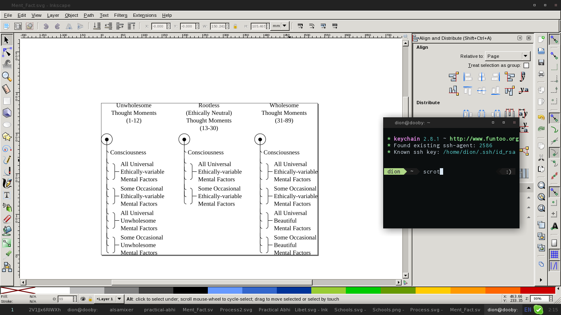The image size is (561, 315).
Task: Open the Extensions menu
Action: tap(145, 15)
